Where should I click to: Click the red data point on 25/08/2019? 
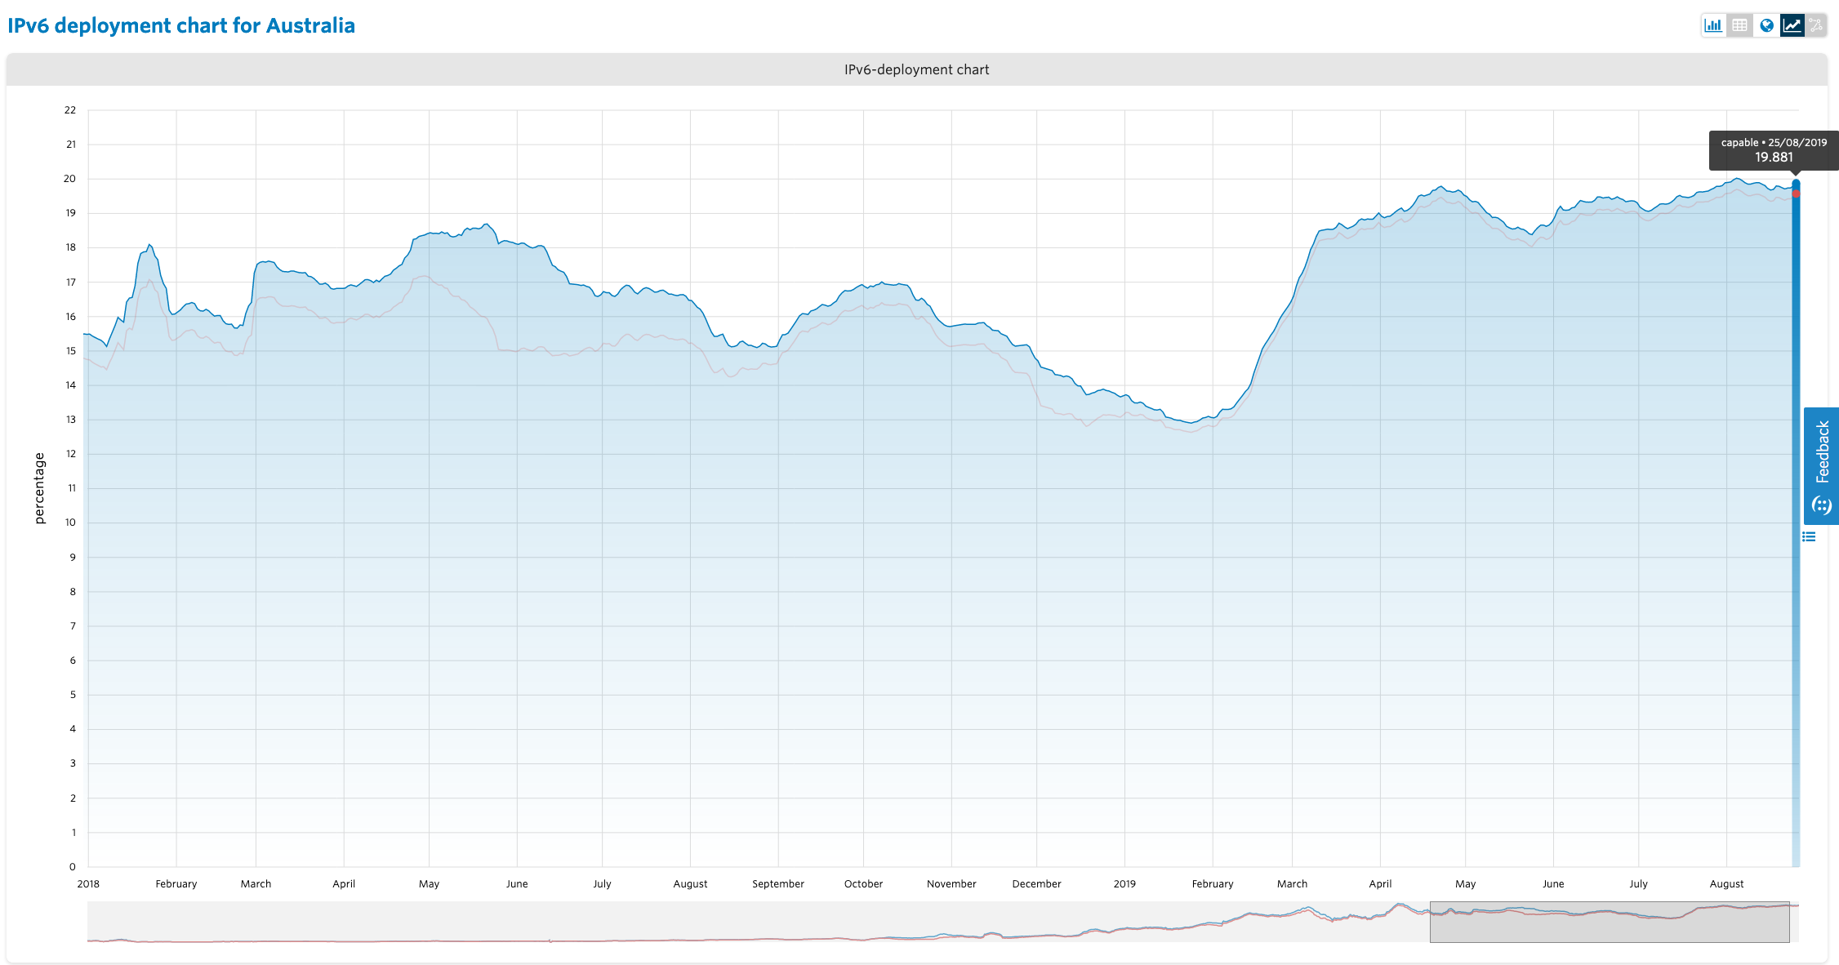tap(1796, 193)
